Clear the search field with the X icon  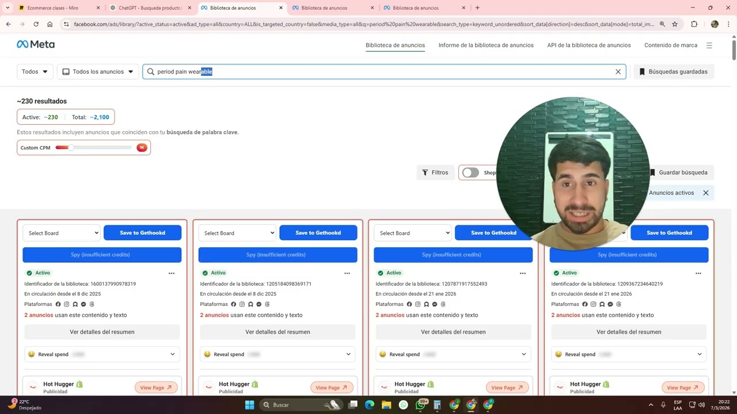point(618,72)
